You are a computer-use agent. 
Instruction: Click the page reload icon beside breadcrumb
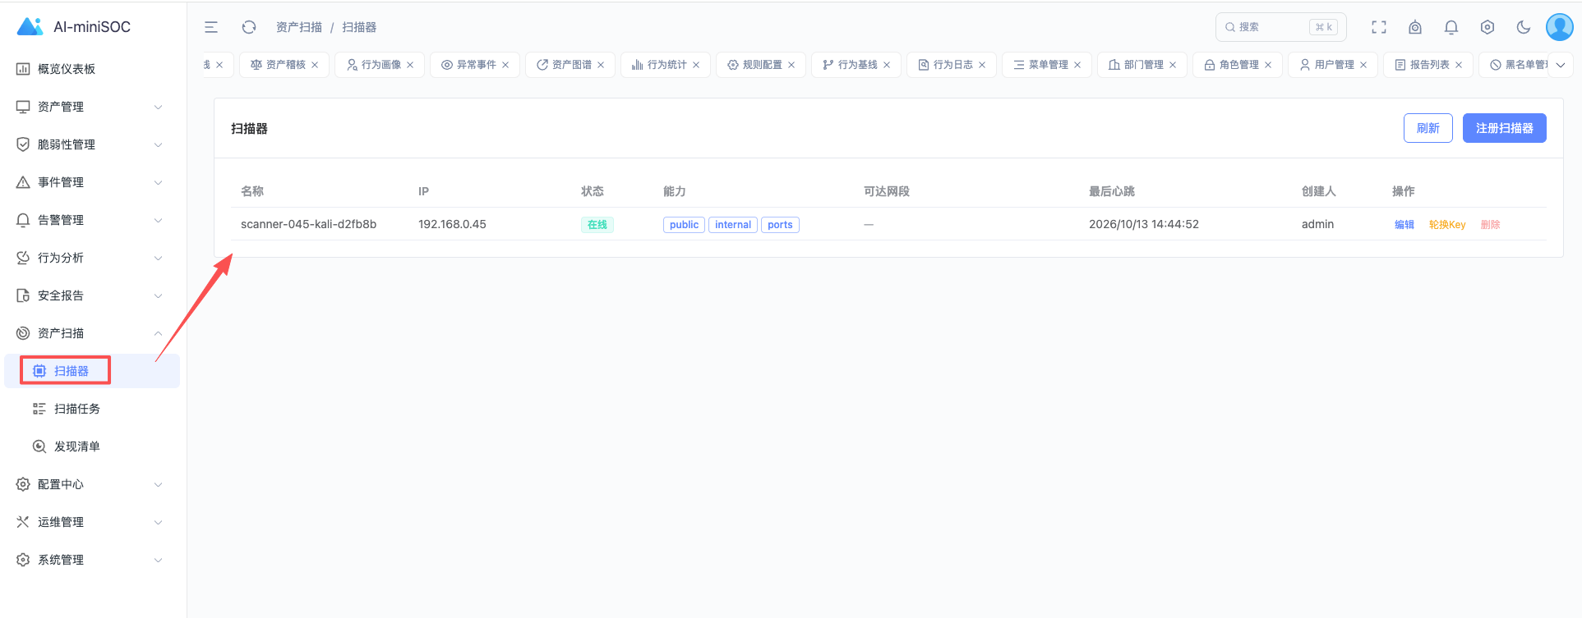coord(249,27)
